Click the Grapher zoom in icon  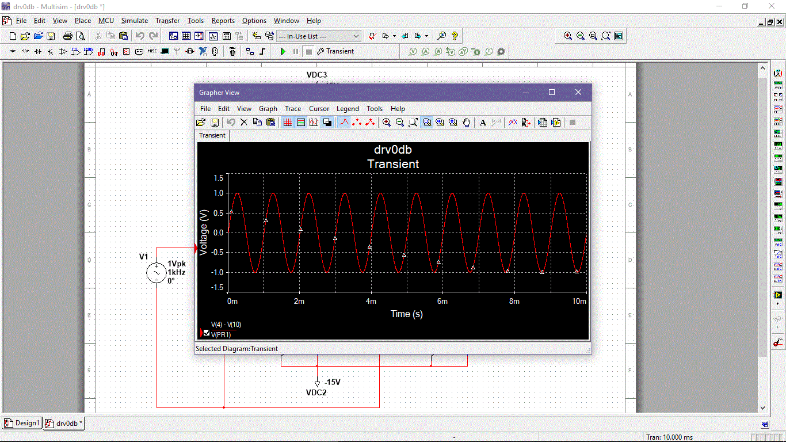click(x=387, y=123)
